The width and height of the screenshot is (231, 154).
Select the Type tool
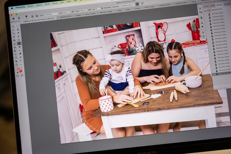[16, 58]
